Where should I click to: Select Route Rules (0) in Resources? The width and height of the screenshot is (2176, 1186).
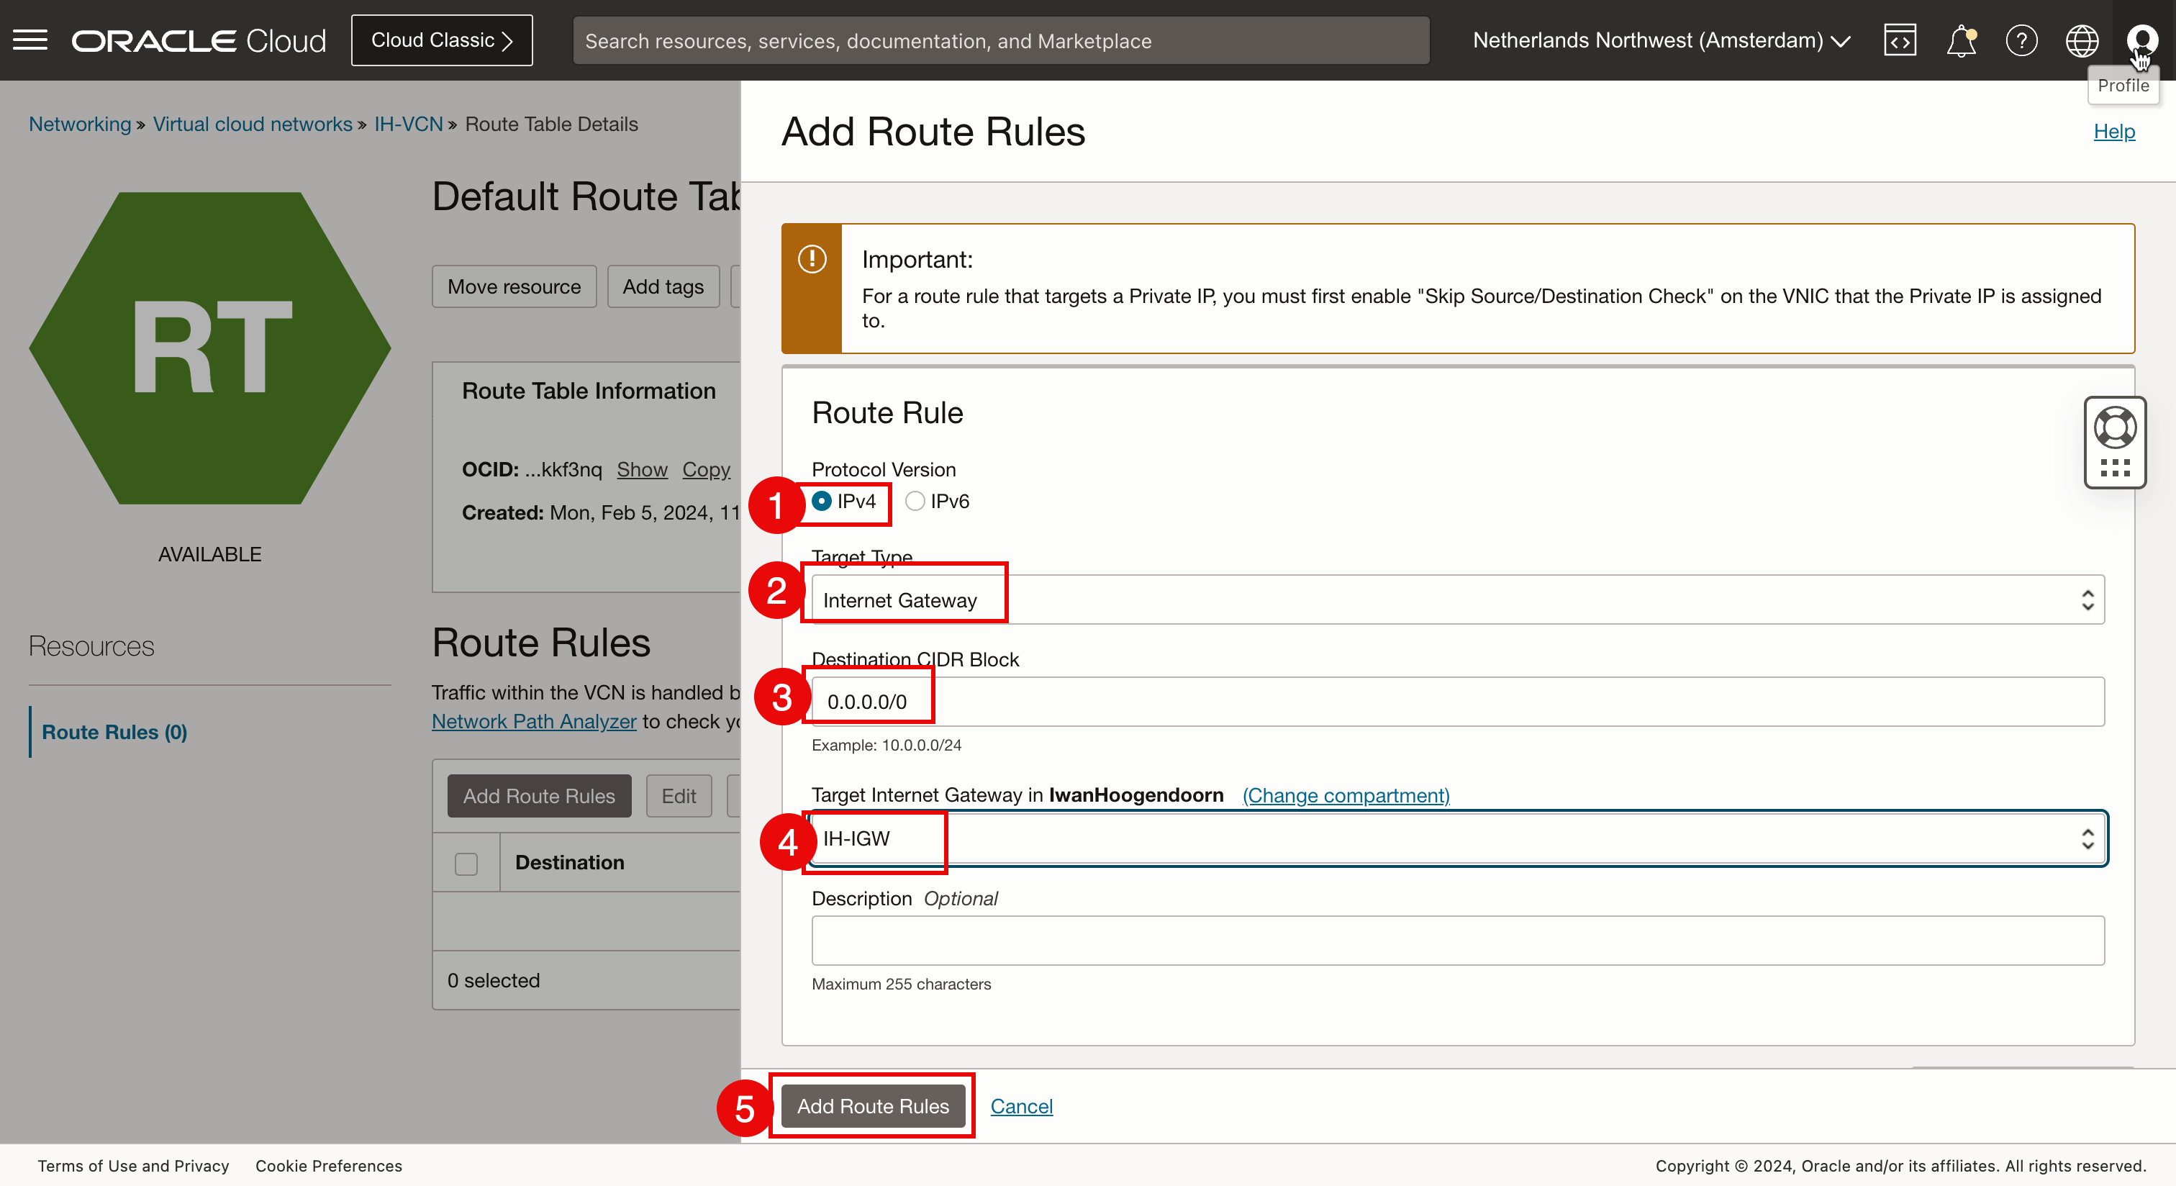pyautogui.click(x=114, y=732)
